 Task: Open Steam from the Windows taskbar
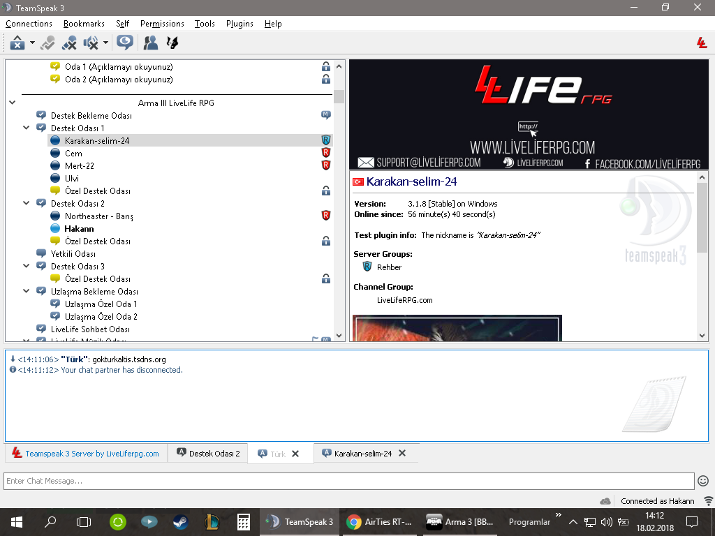(181, 522)
